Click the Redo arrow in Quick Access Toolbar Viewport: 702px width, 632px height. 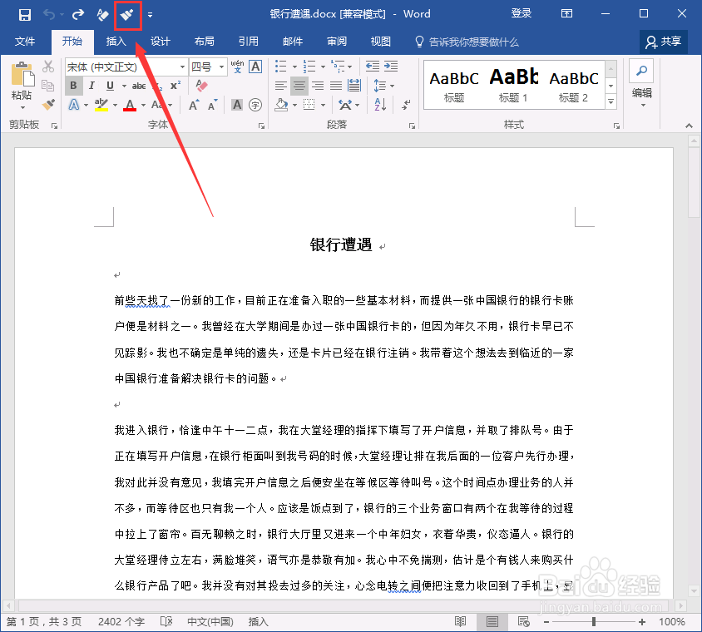click(78, 15)
